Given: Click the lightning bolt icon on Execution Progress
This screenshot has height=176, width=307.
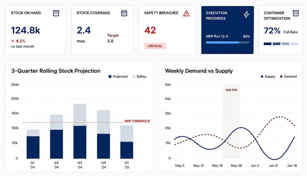Looking at the screenshot, I should click(x=246, y=15).
